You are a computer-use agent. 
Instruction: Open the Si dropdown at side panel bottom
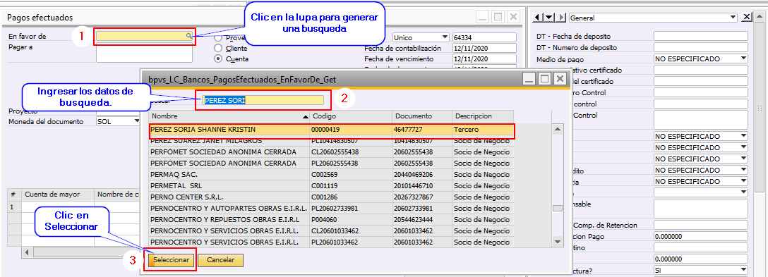(x=743, y=270)
